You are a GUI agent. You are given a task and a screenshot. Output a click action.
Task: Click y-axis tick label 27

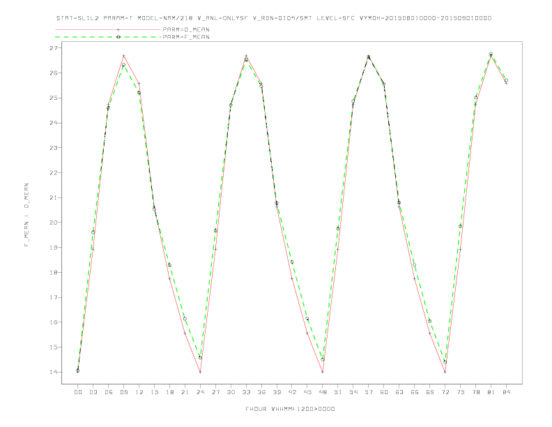click(54, 48)
